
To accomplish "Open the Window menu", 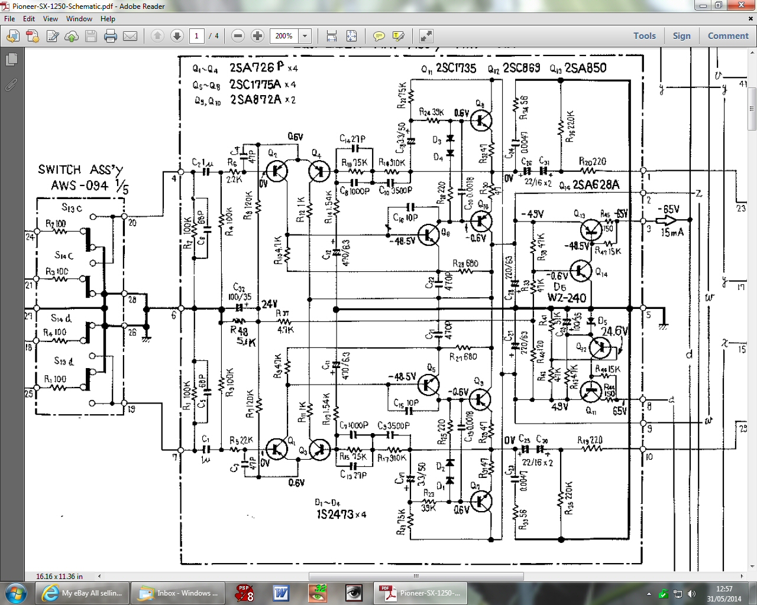I will [79, 19].
